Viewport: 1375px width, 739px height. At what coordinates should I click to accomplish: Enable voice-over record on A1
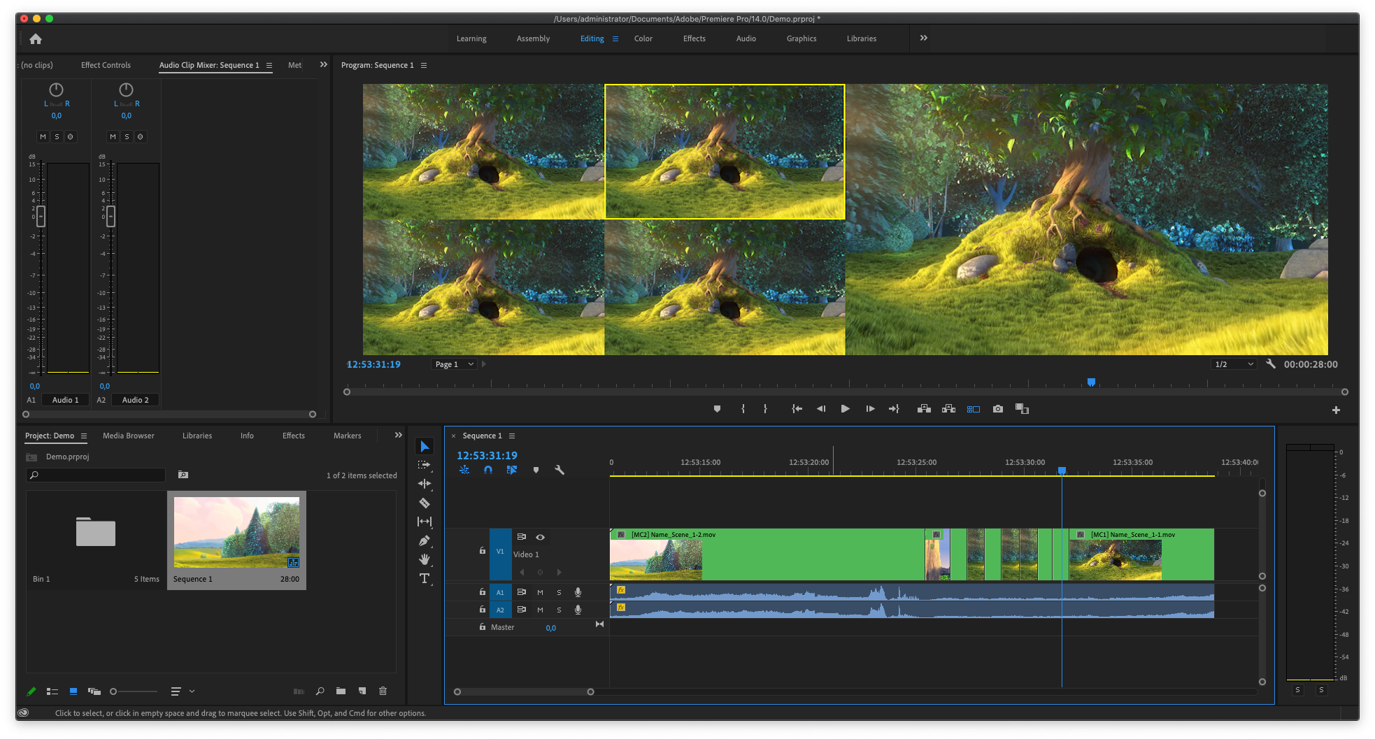click(x=578, y=592)
